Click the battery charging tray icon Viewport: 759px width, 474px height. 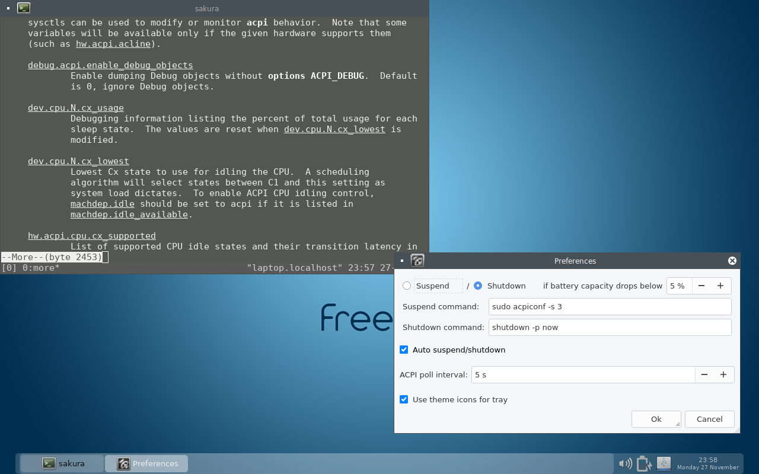coord(644,463)
